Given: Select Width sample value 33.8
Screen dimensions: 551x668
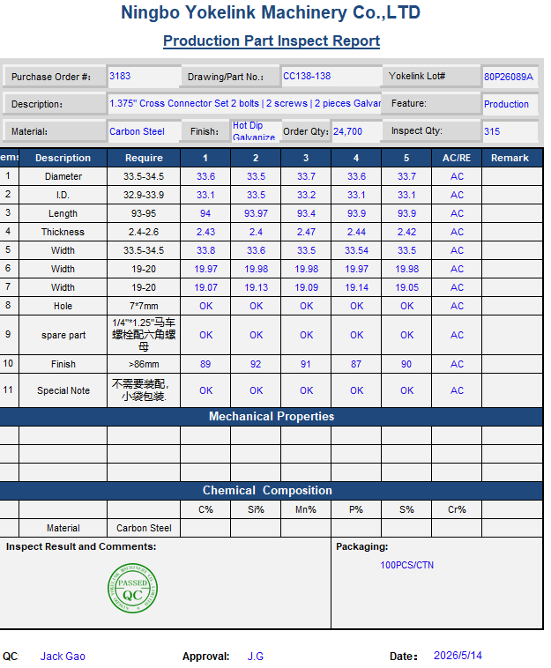Looking at the screenshot, I should coord(205,250).
